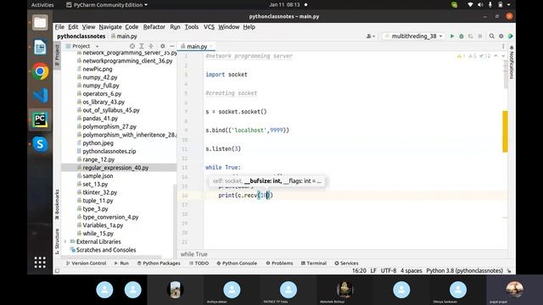Screen dimensions: 543x305
Task: Open Activities overview
Action: pyautogui.click(x=42, y=5)
